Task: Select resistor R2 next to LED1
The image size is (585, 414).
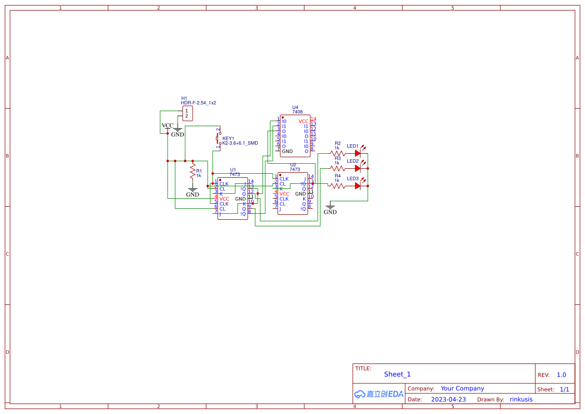Action: point(337,153)
